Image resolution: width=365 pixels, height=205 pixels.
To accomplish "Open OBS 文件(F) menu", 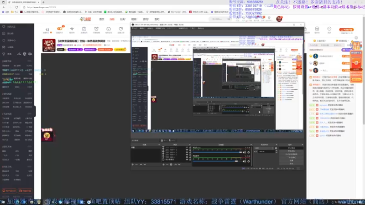I will pos(135,28).
